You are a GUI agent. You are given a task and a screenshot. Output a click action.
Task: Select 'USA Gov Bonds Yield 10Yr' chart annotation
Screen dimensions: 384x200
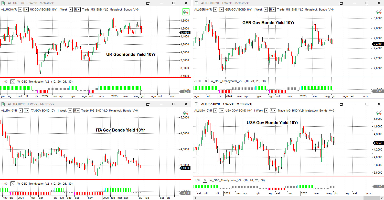[x=272, y=123]
